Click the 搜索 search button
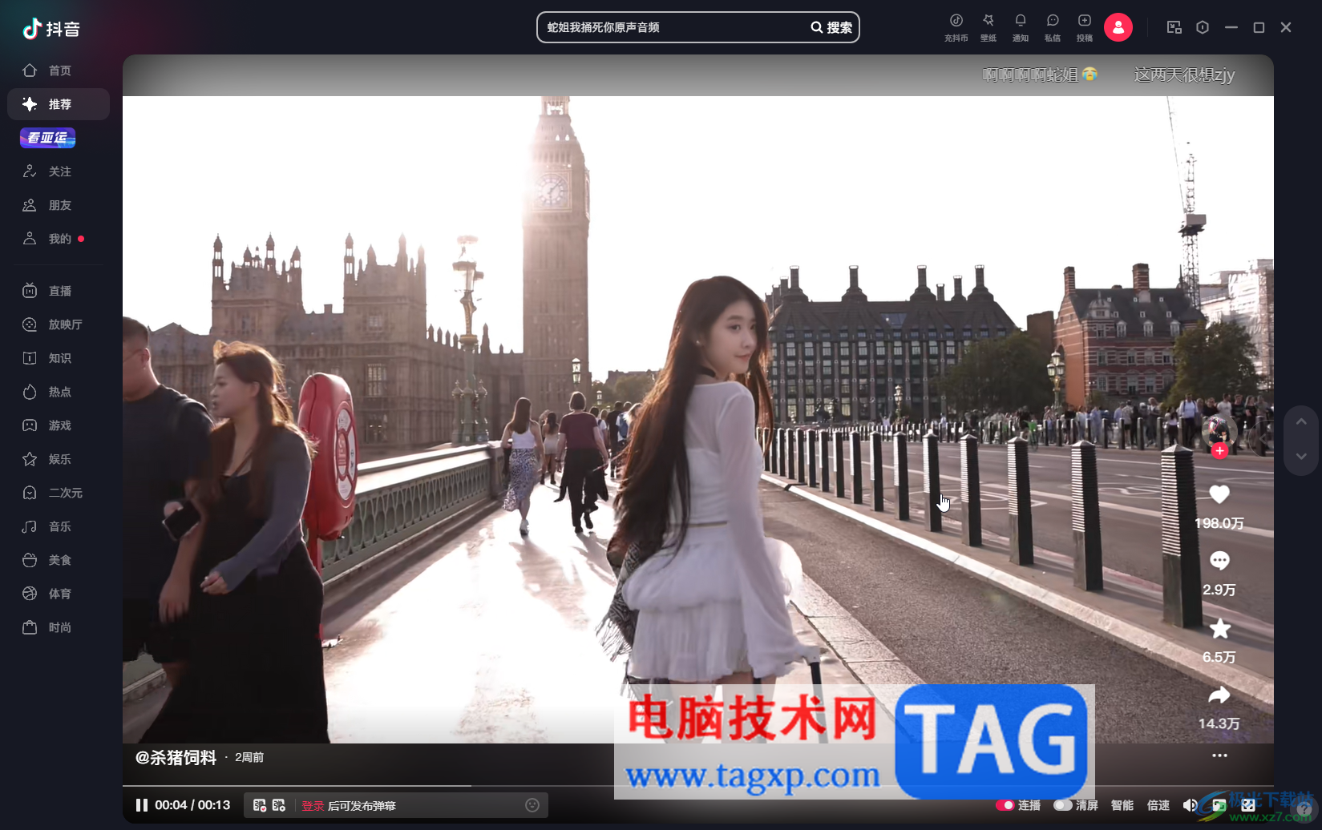This screenshot has height=830, width=1322. tap(831, 27)
